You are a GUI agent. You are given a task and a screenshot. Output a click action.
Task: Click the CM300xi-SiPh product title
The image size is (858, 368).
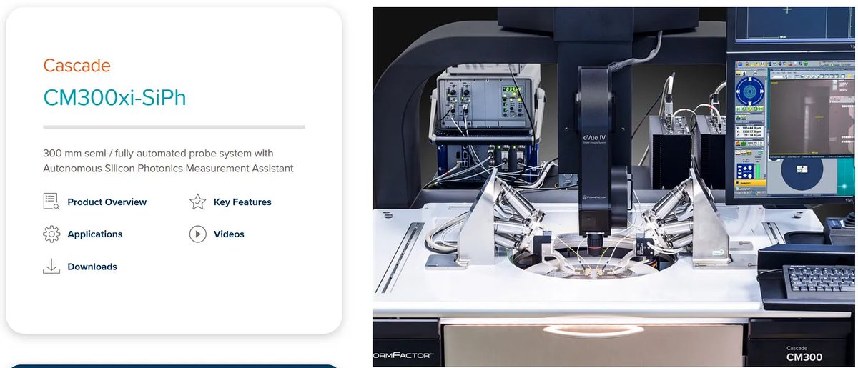(114, 97)
